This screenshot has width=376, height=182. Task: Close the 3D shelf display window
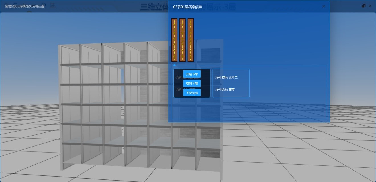click(370, 6)
